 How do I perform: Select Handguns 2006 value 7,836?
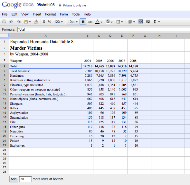pyautogui.click(x=110, y=75)
